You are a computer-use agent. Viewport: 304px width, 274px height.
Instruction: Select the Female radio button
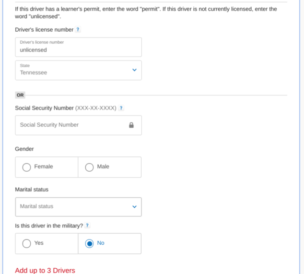(26, 167)
